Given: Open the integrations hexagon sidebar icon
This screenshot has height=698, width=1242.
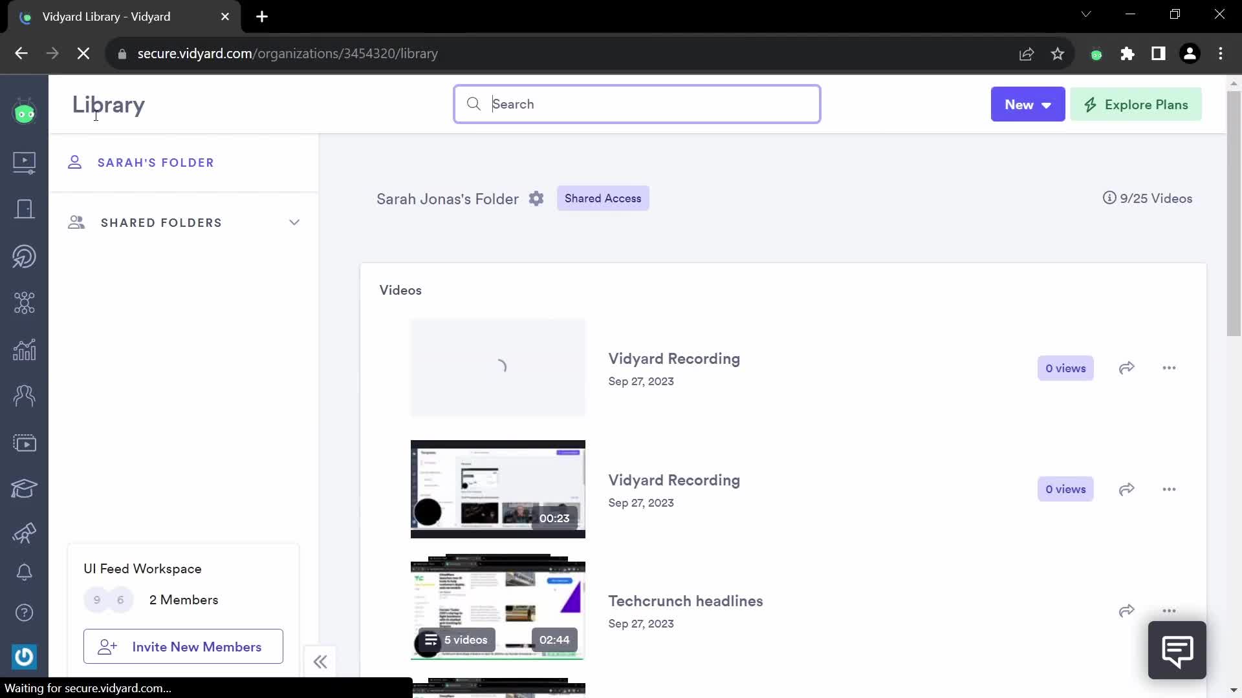Looking at the screenshot, I should 24,303.
